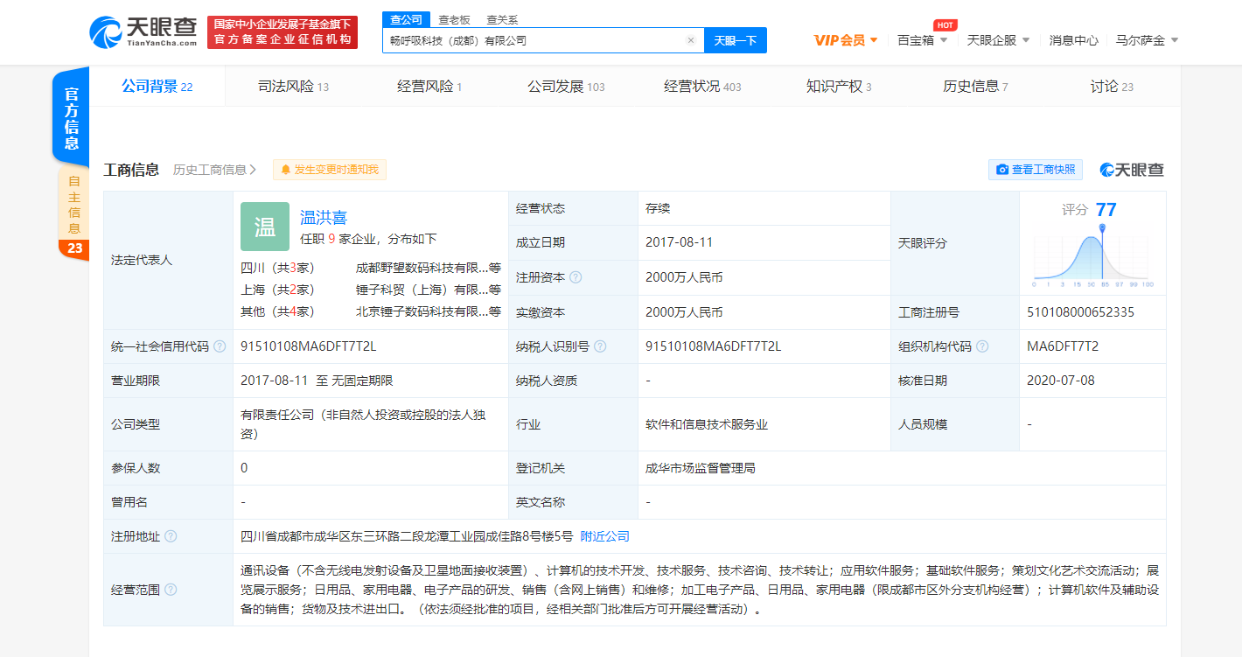Click help icon next to 纳税人识别号
The image size is (1242, 657).
600,346
